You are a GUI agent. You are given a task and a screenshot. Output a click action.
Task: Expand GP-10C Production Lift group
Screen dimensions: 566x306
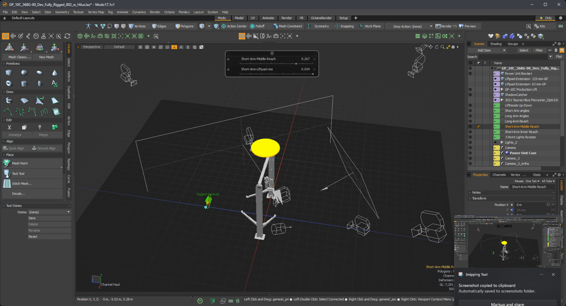(x=496, y=90)
